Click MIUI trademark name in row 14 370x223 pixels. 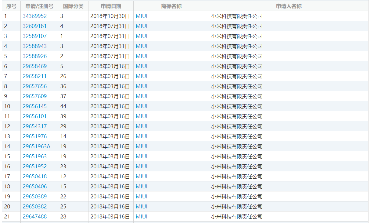click(142, 146)
